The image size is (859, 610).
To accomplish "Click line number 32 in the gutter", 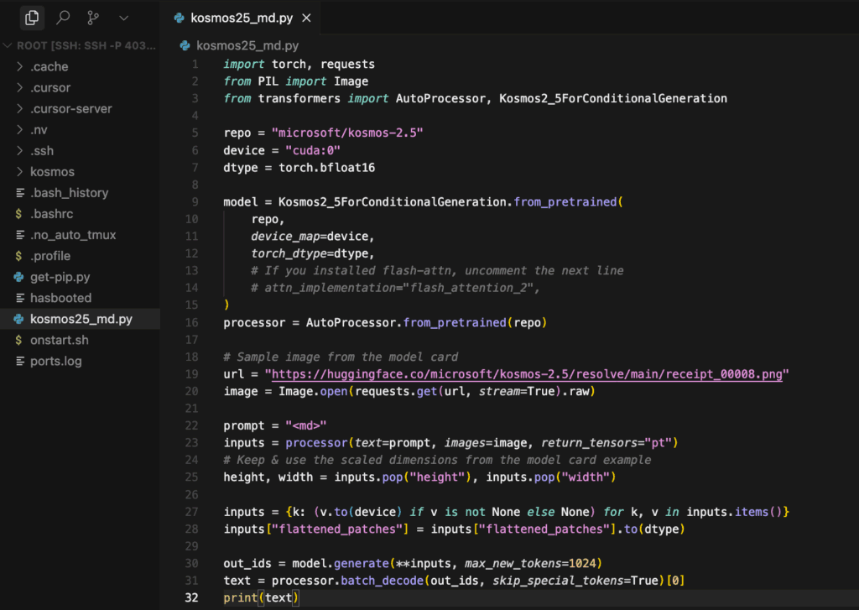I will (x=191, y=597).
